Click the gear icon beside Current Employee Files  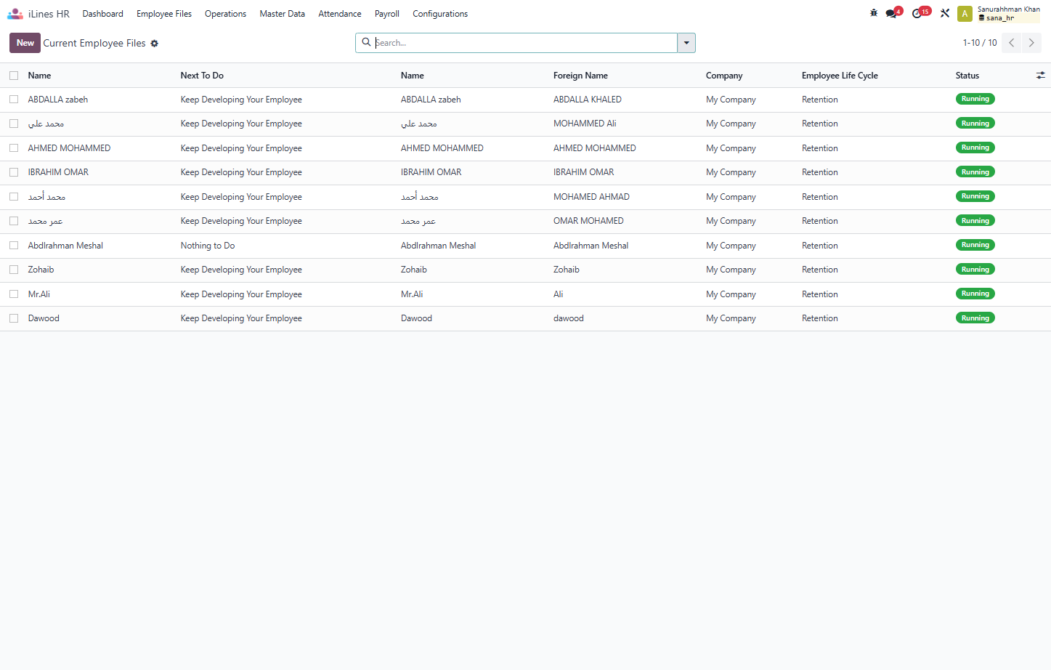coord(155,44)
